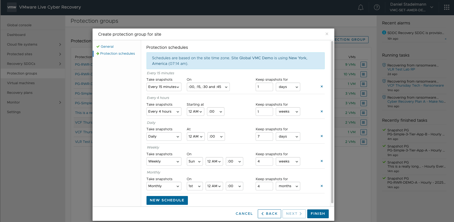Open VCF Thursday Tech - Ransonware link
The width and height of the screenshot is (454, 222).
coord(416,86)
